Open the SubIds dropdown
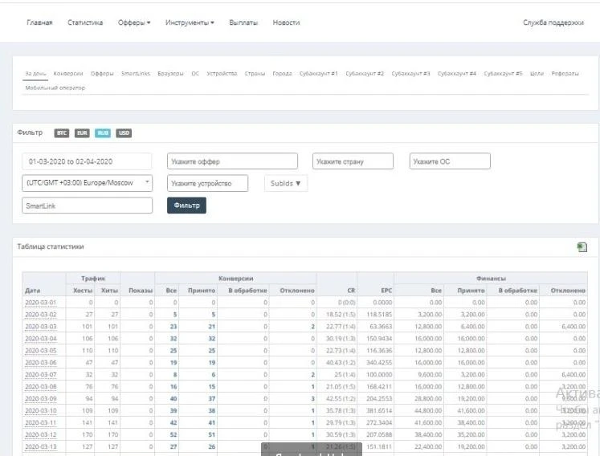Viewport: 600px width, 456px height. click(x=285, y=183)
